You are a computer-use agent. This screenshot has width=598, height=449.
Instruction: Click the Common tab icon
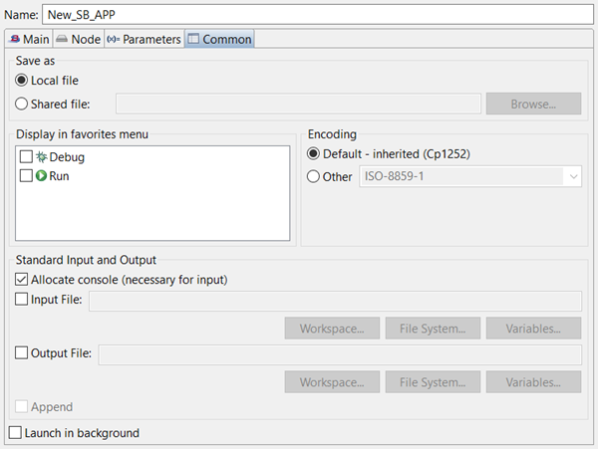pos(193,39)
